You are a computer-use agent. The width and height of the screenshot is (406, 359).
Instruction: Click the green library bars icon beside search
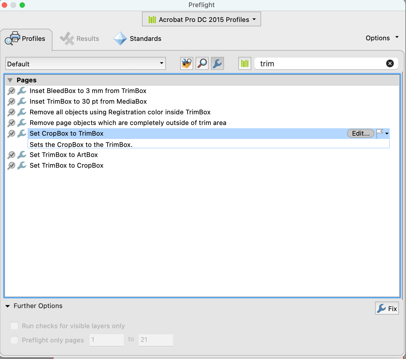point(244,63)
